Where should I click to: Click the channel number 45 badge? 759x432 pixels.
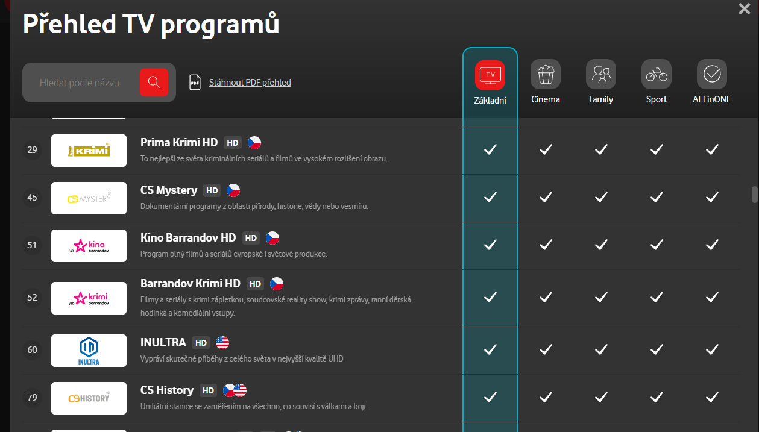pyautogui.click(x=33, y=198)
